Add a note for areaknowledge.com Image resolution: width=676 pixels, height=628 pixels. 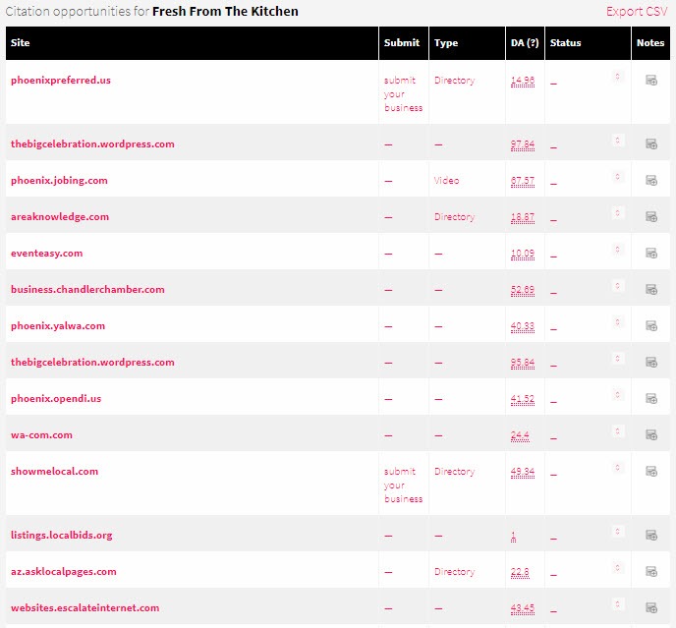[x=651, y=216]
